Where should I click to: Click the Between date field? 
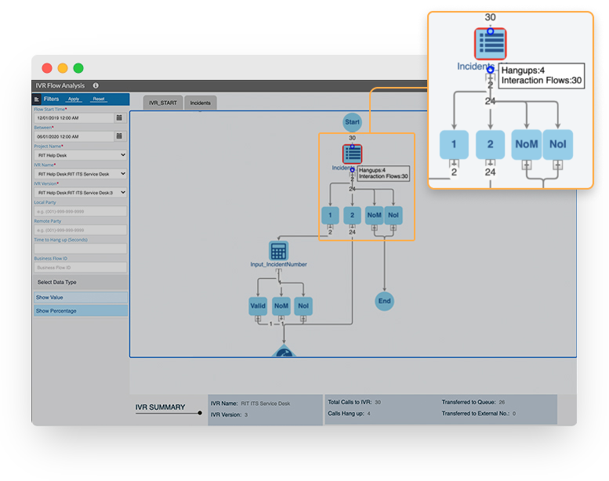(x=74, y=136)
